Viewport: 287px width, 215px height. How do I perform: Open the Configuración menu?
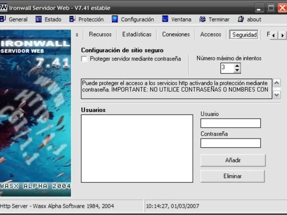click(137, 19)
